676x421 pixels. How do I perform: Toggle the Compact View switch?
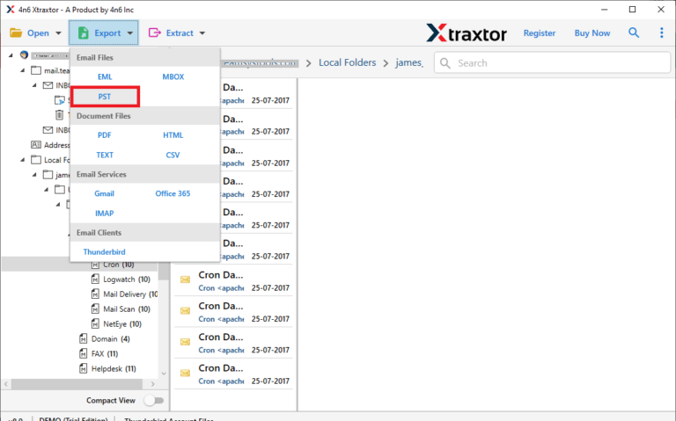(x=154, y=400)
